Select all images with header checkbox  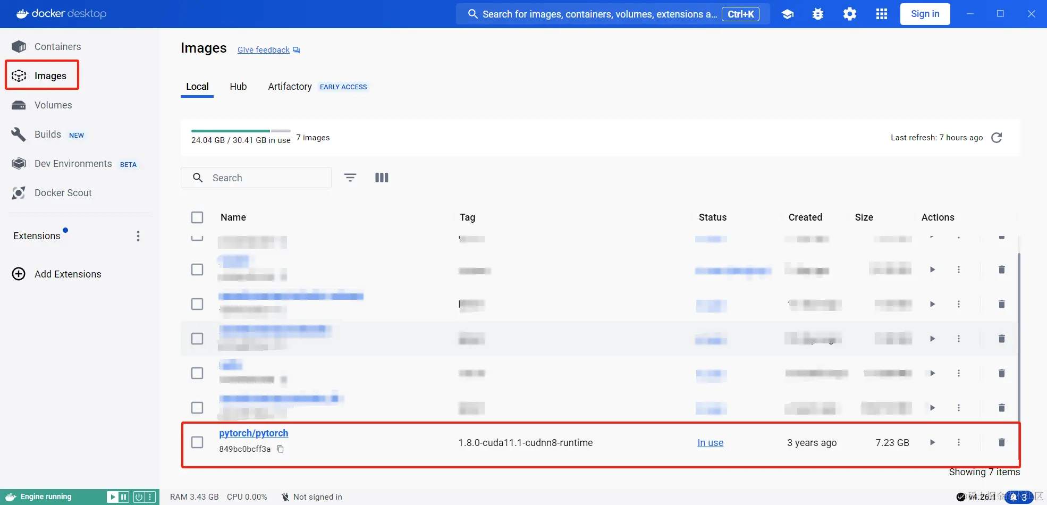pyautogui.click(x=197, y=217)
